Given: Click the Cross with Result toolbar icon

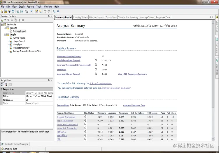Looking at the screenshot, I should 9,11.
